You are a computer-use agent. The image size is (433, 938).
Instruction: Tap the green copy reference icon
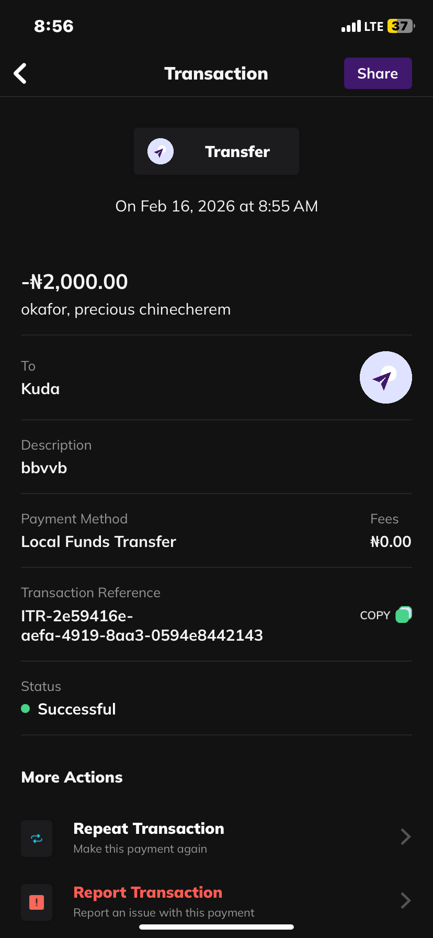pyautogui.click(x=403, y=615)
